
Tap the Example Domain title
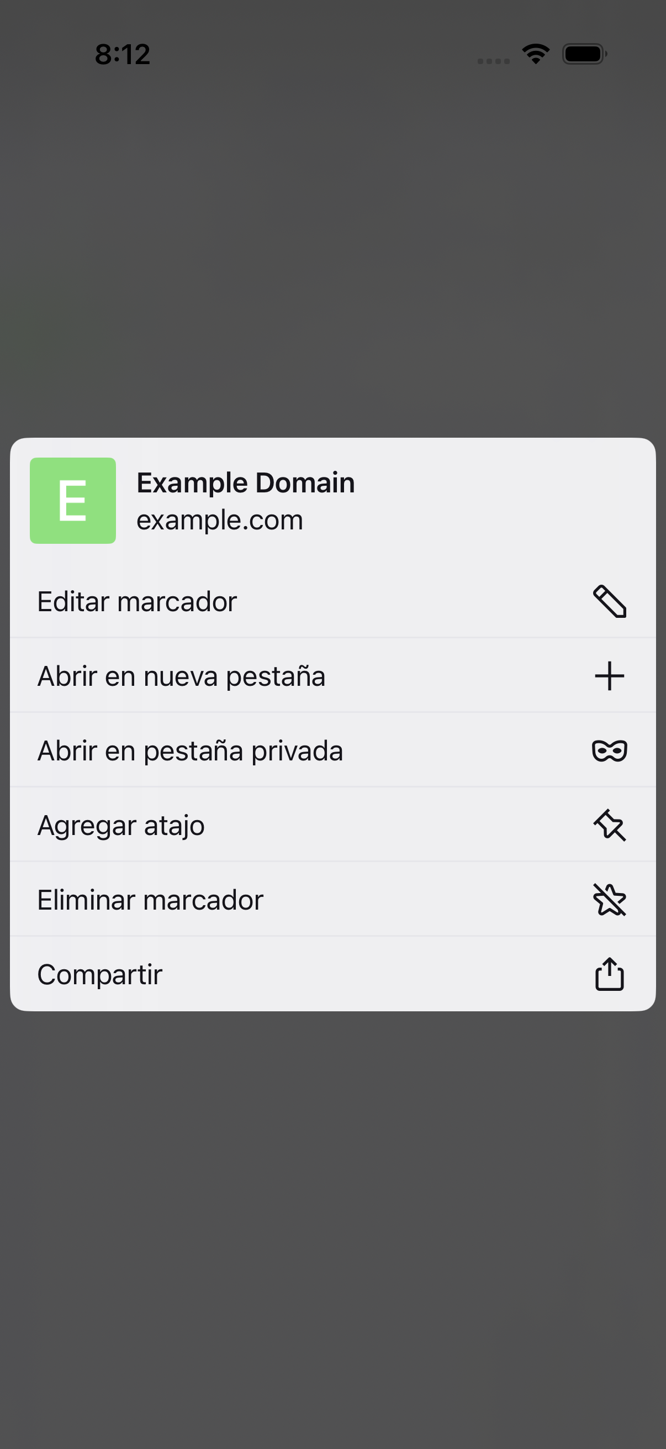[x=246, y=483]
